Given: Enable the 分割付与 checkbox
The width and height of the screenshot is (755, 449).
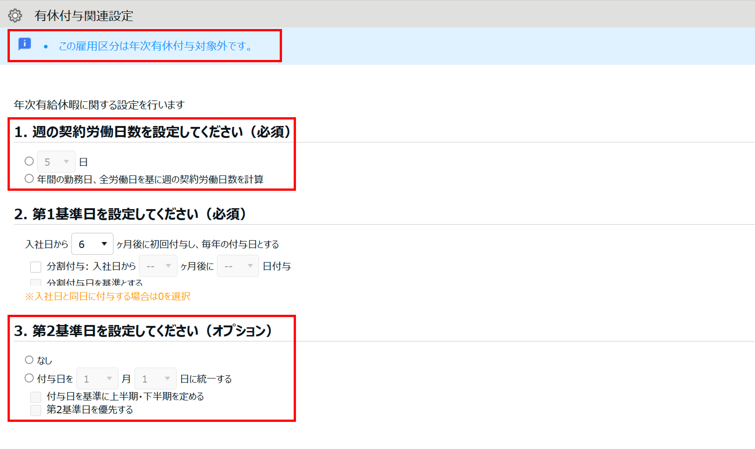Looking at the screenshot, I should click(35, 267).
